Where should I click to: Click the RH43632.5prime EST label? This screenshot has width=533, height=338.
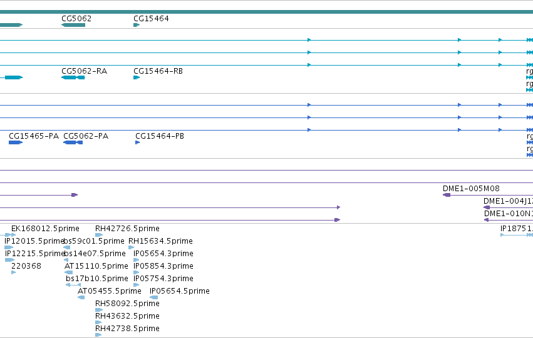[x=128, y=316]
